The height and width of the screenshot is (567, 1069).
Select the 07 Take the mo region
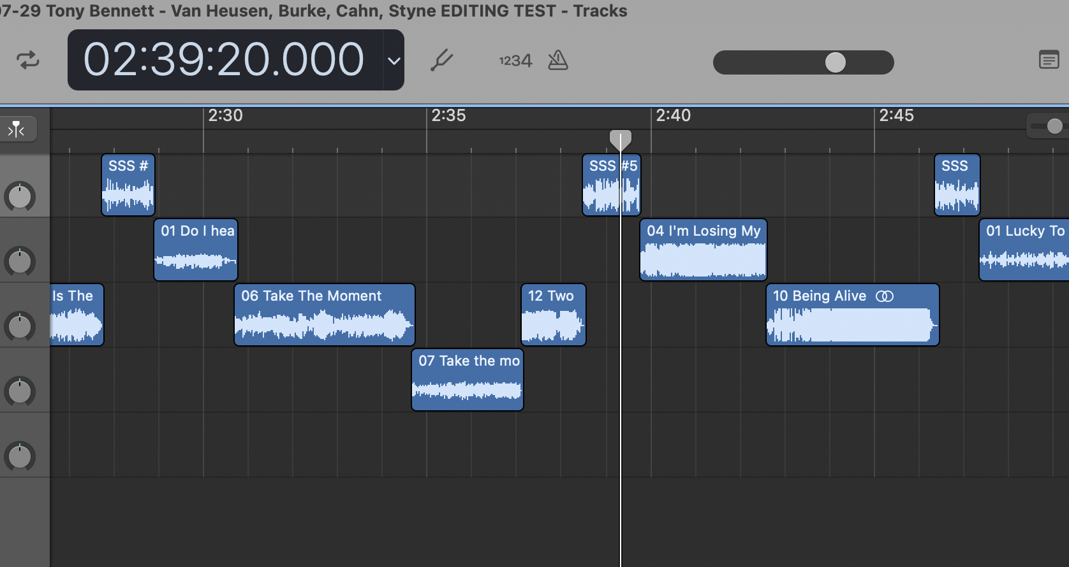pyautogui.click(x=468, y=380)
